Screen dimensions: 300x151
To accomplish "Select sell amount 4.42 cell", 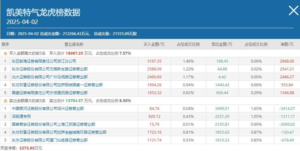I will [222, 77].
